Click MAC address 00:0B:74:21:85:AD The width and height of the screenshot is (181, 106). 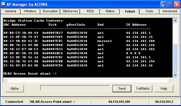[21, 45]
